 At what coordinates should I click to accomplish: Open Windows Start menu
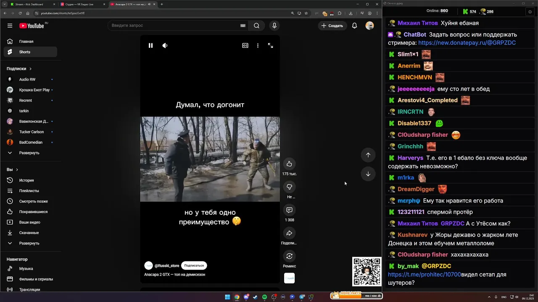click(x=227, y=297)
